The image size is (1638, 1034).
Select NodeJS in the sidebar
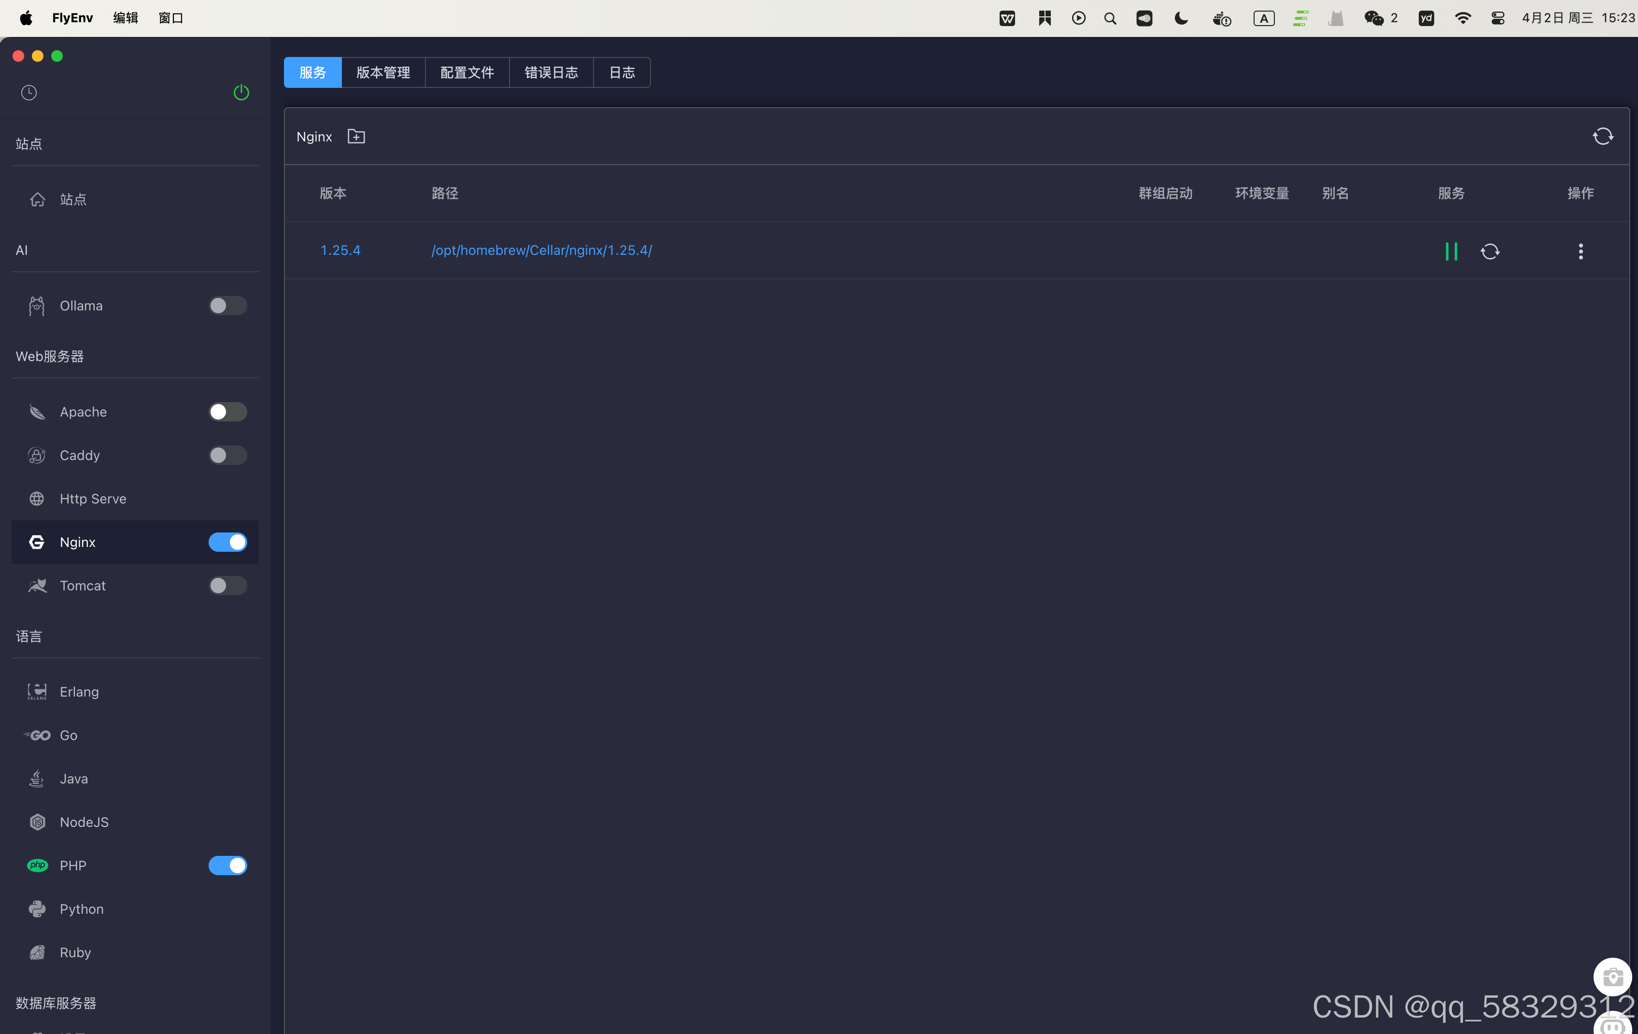tap(84, 822)
